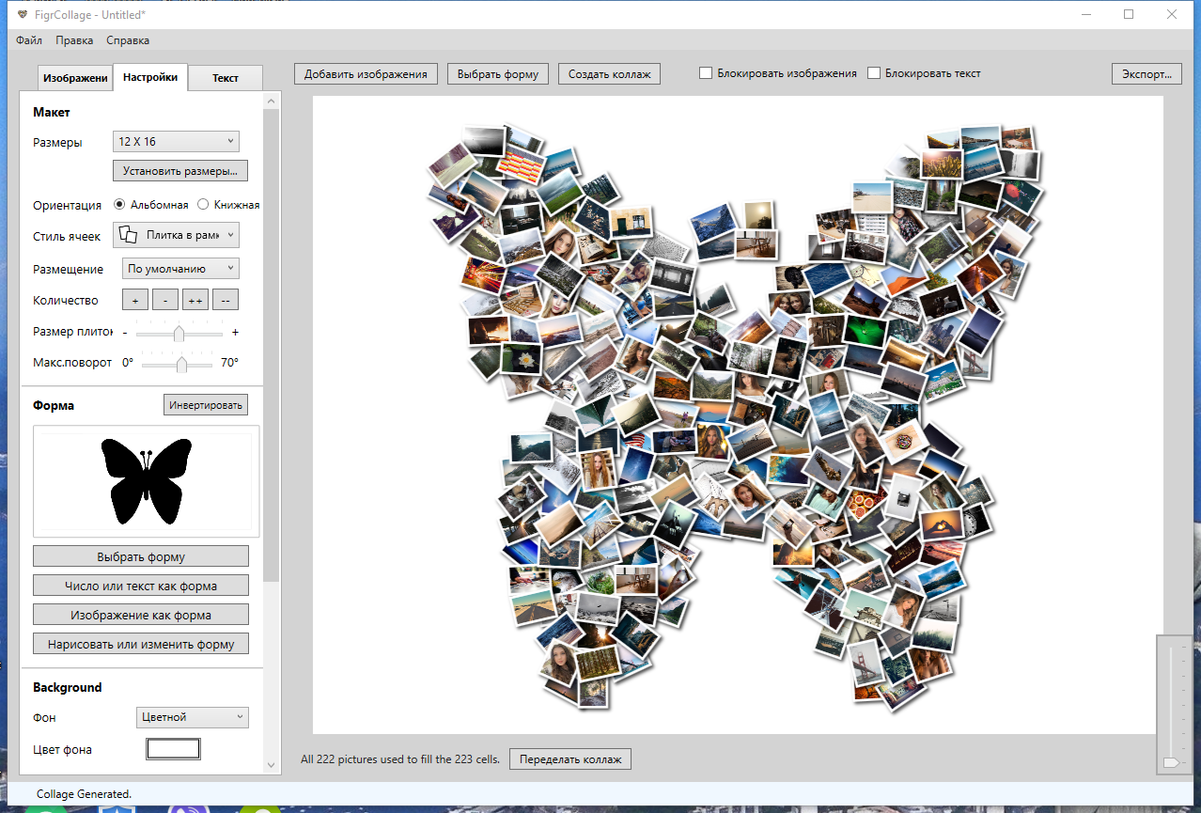Select the Книжная orientation radio button

coord(203,205)
